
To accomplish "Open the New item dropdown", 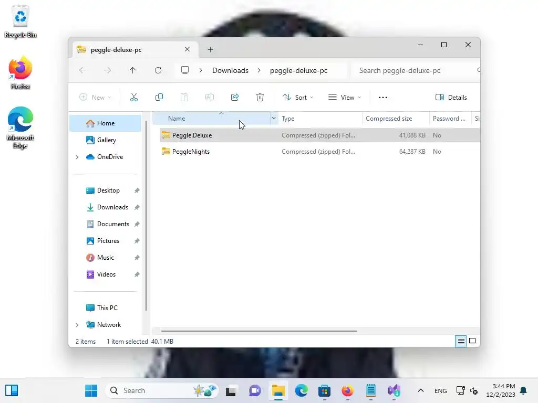I will pos(95,97).
